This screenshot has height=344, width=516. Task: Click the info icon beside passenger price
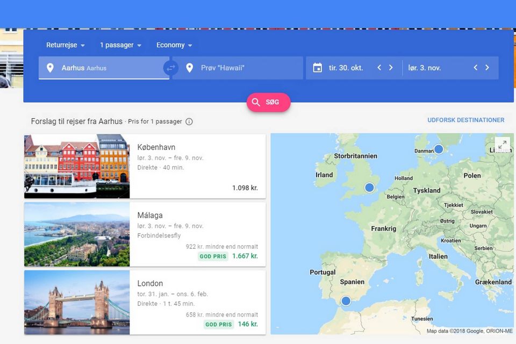tap(189, 121)
